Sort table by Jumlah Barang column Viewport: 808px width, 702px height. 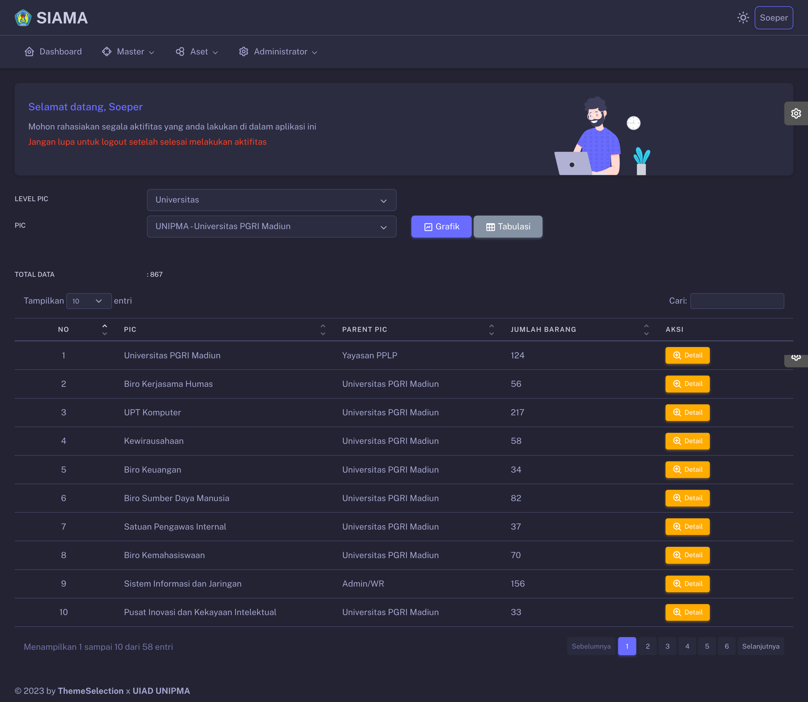tap(646, 330)
